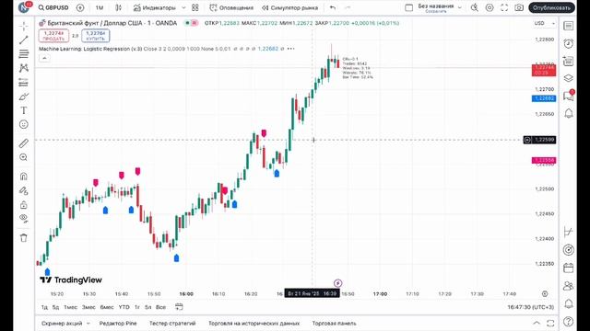Redo chart action
This screenshot has width=590, height=331.
(348, 7)
